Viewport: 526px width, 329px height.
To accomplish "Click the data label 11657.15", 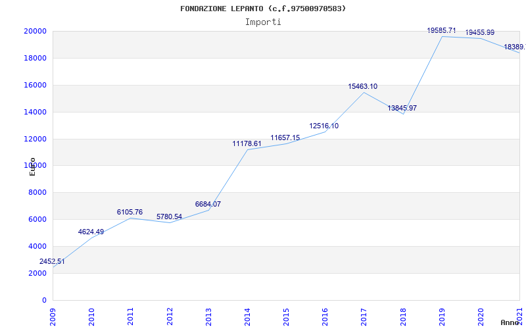I will (x=285, y=138).
